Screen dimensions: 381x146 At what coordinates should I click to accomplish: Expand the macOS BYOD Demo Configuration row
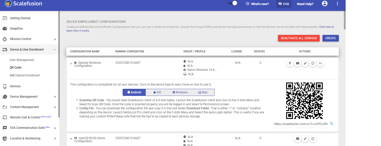[x=71, y=139]
